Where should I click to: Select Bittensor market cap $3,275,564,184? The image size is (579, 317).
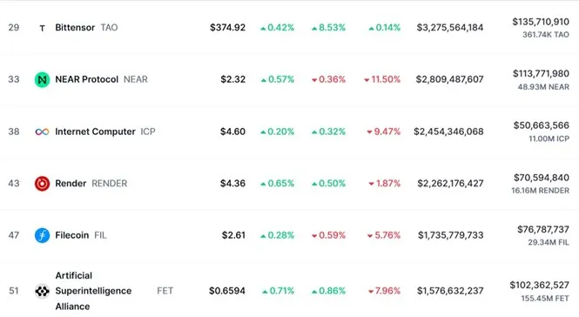[450, 28]
